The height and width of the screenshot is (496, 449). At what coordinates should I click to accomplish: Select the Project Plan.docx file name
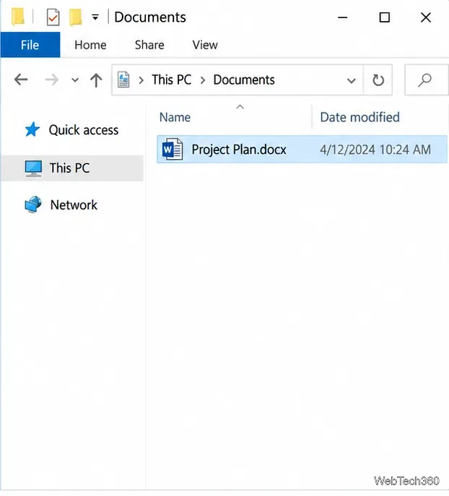(x=239, y=149)
